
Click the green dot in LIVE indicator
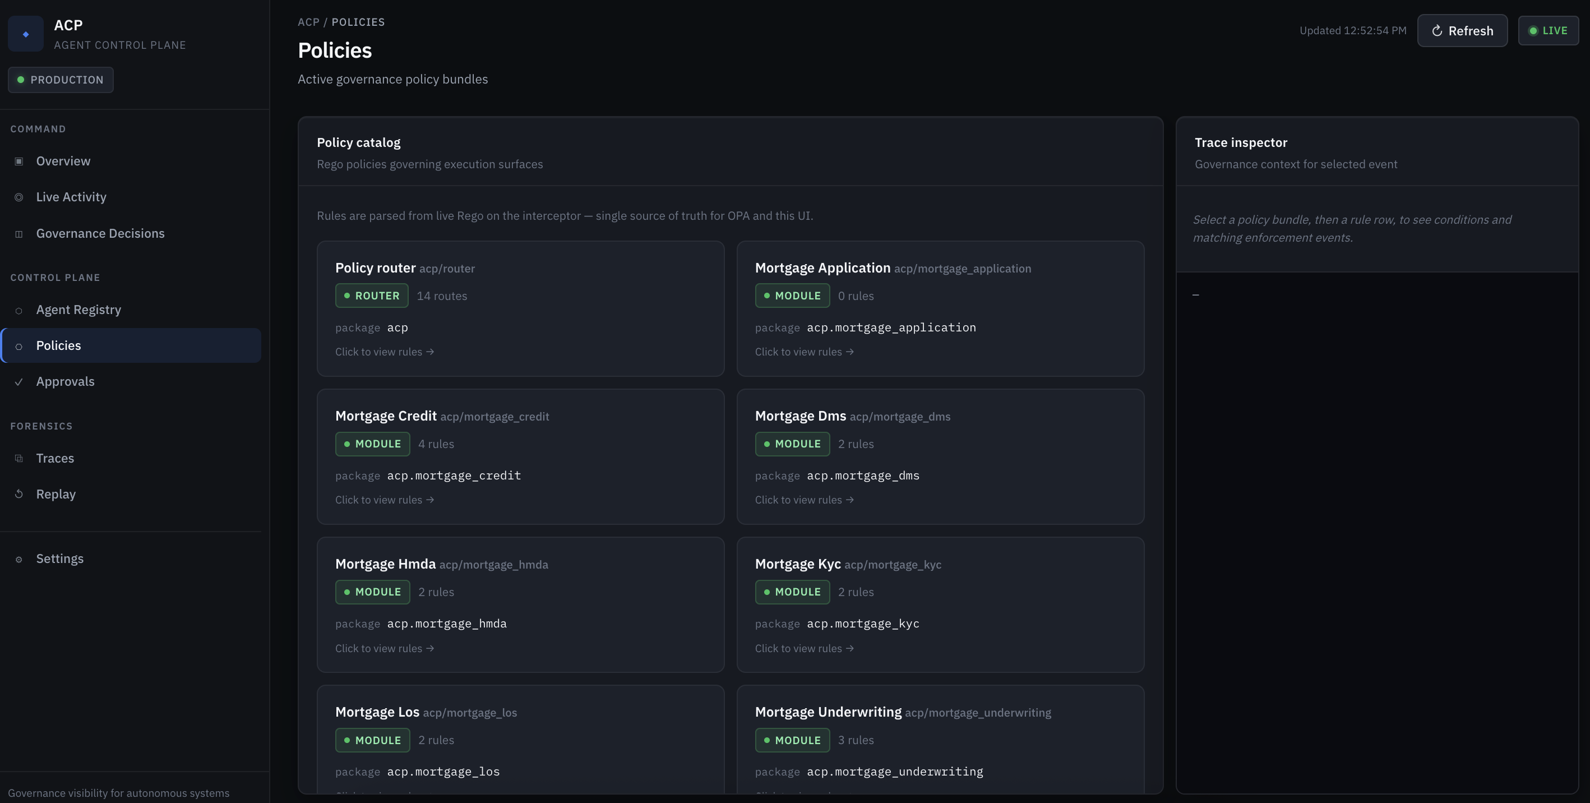[1533, 31]
